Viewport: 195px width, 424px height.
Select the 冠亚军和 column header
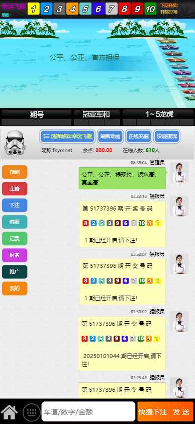point(97,114)
